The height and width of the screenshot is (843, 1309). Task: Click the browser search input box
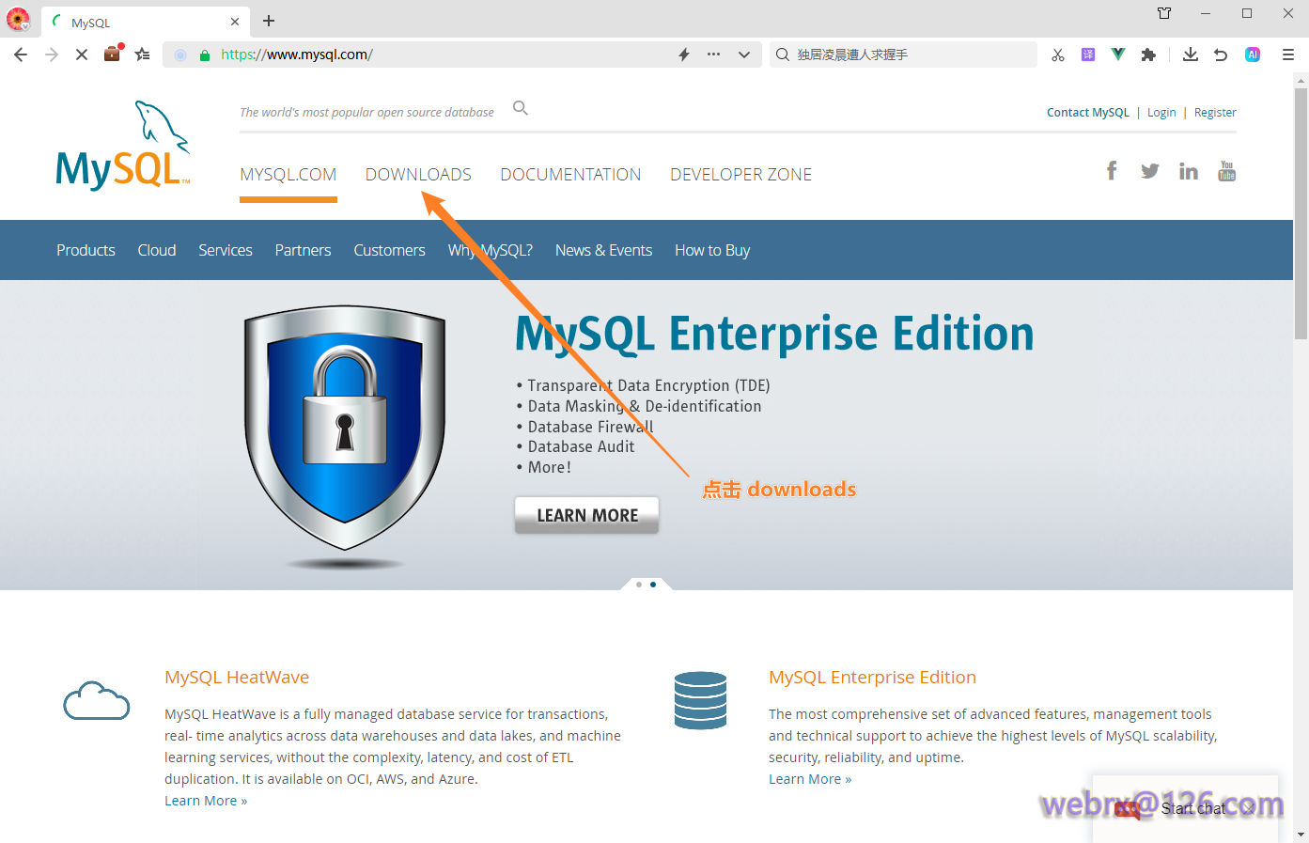tap(903, 55)
